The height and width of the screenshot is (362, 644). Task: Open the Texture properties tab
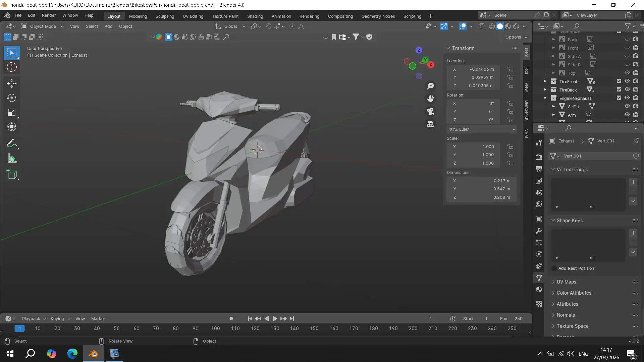539,304
